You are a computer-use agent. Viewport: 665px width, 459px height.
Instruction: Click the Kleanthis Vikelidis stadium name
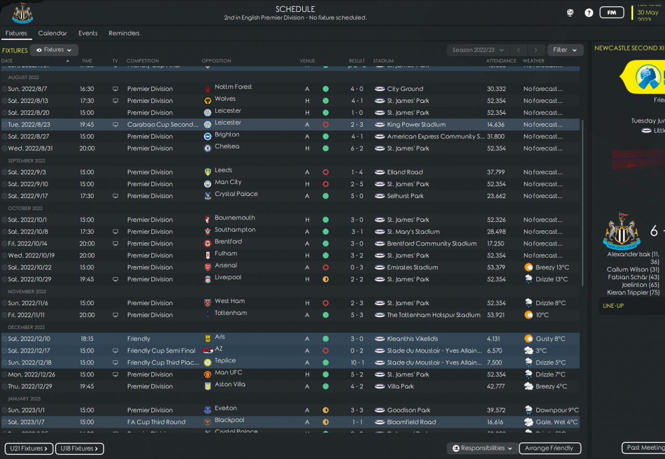(413, 339)
